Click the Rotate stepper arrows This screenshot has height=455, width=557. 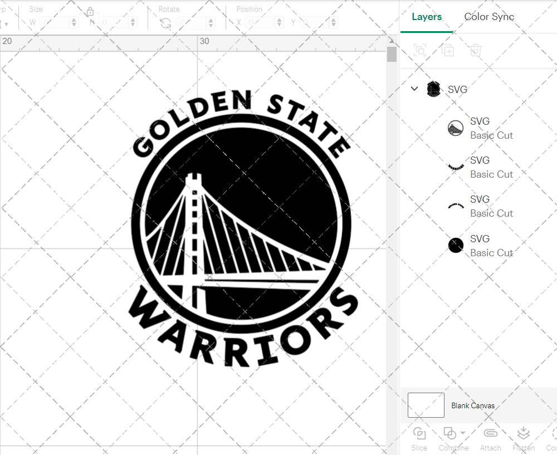click(211, 23)
